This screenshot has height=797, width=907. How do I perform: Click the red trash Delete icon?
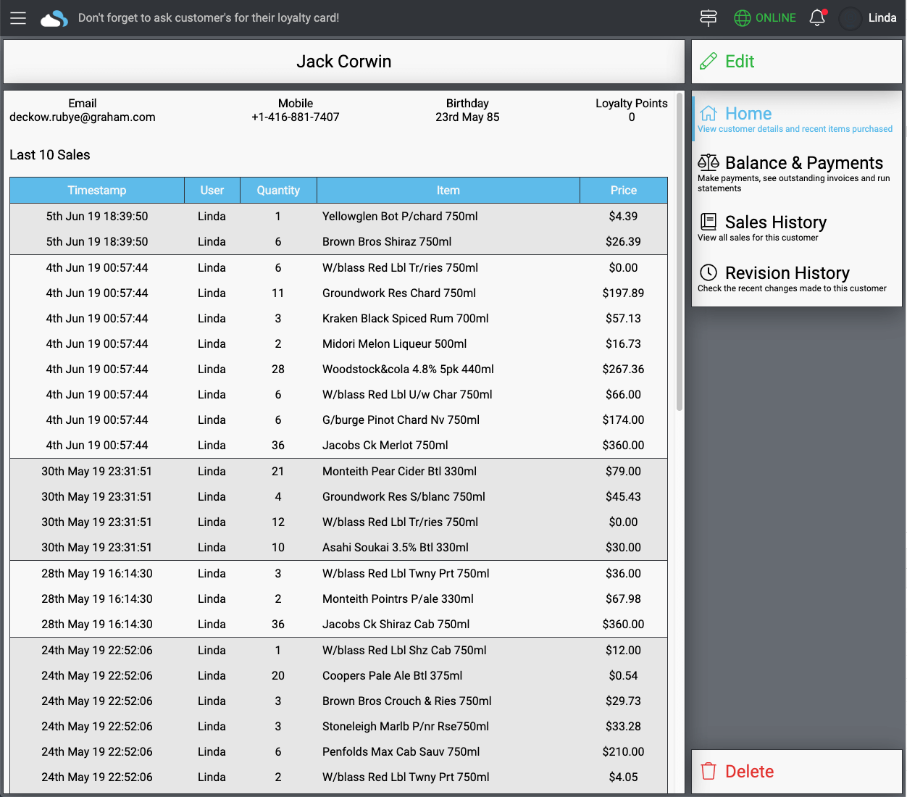[x=709, y=772]
